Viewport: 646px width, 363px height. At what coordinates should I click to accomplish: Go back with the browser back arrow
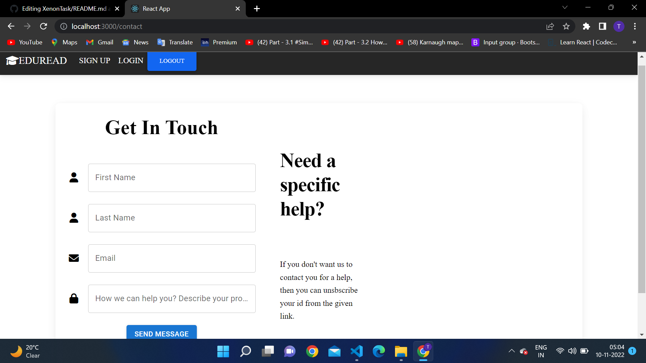tap(11, 26)
